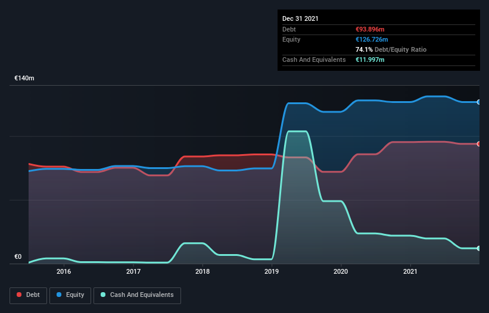This screenshot has height=313, width=489.
Task: Click the Dec 31 2021 tooltip date
Action: point(300,18)
